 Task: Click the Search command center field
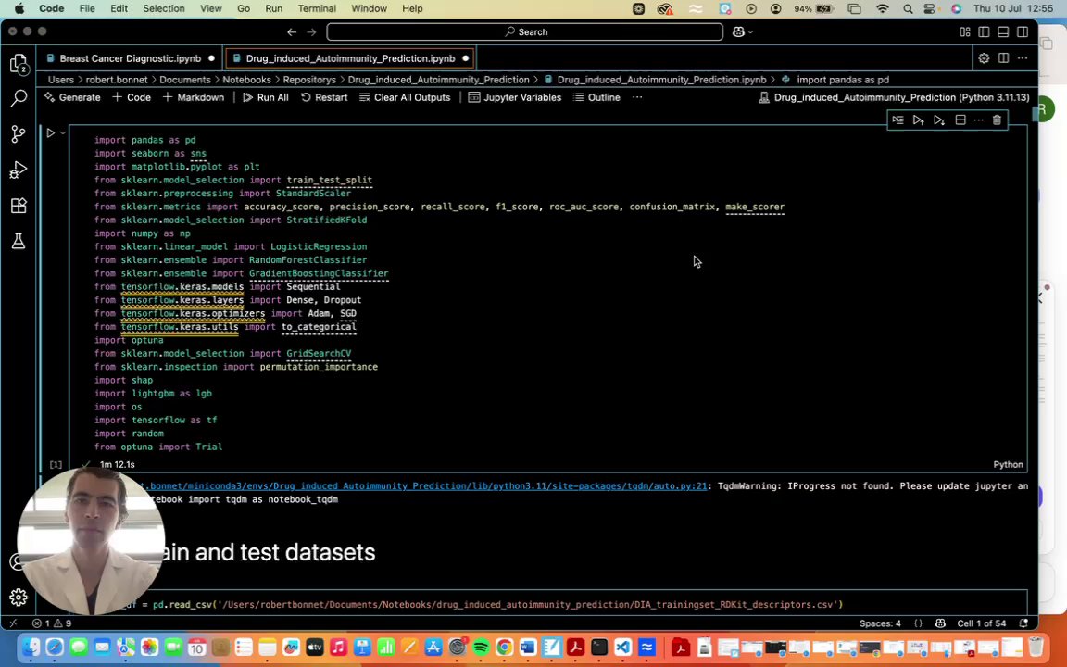(525, 31)
